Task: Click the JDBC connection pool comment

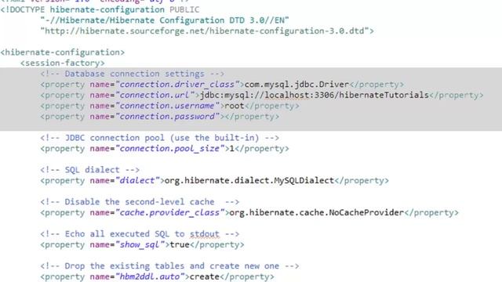Action: click(160, 138)
